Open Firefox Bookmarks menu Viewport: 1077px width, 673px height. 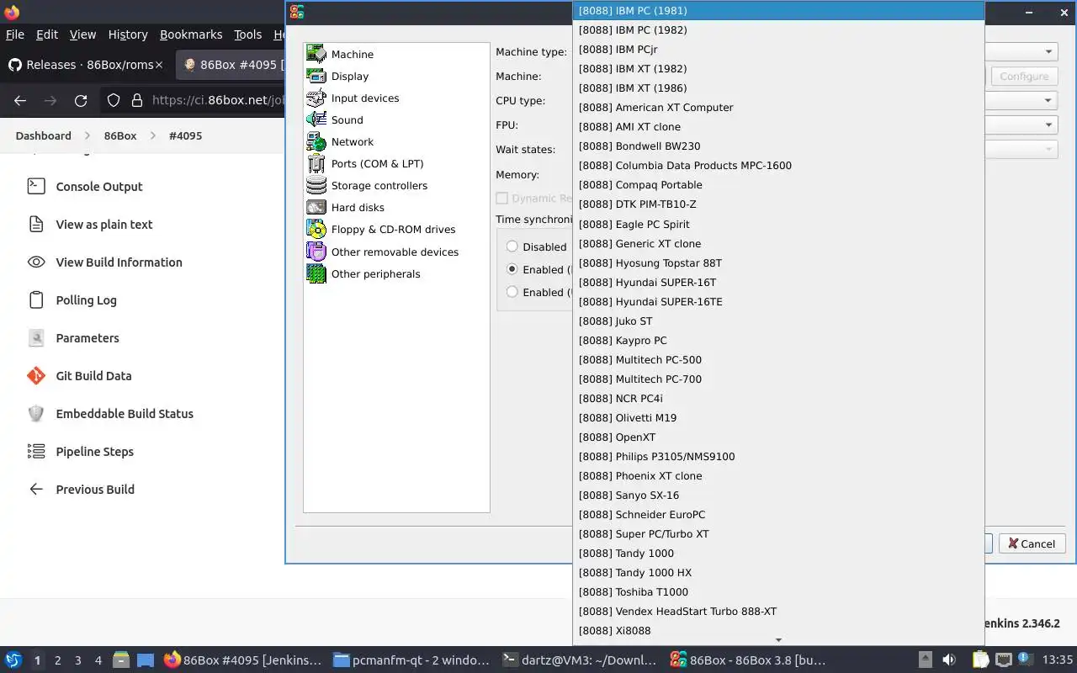point(191,34)
